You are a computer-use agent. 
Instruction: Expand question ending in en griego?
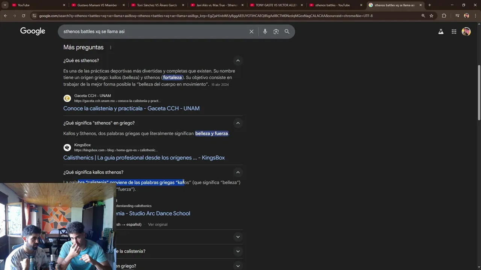coord(238,266)
